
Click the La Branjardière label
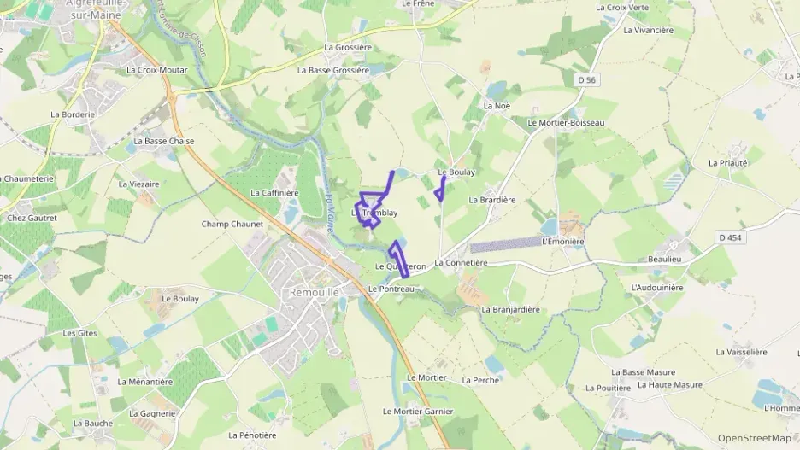point(510,309)
